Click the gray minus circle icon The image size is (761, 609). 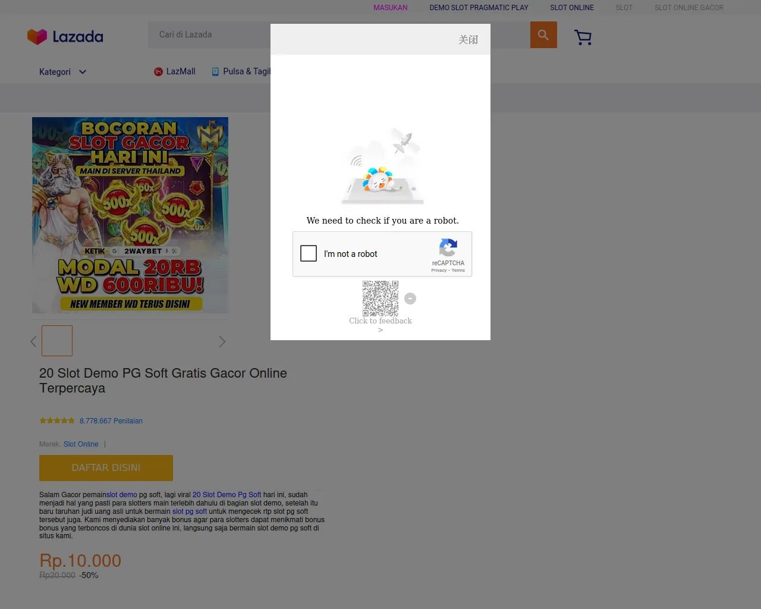pos(410,299)
